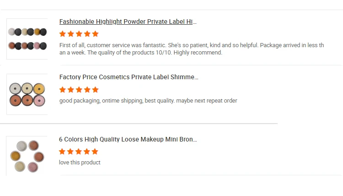Open the 6 Colors Loose Makeup Bronzer link

[128, 139]
